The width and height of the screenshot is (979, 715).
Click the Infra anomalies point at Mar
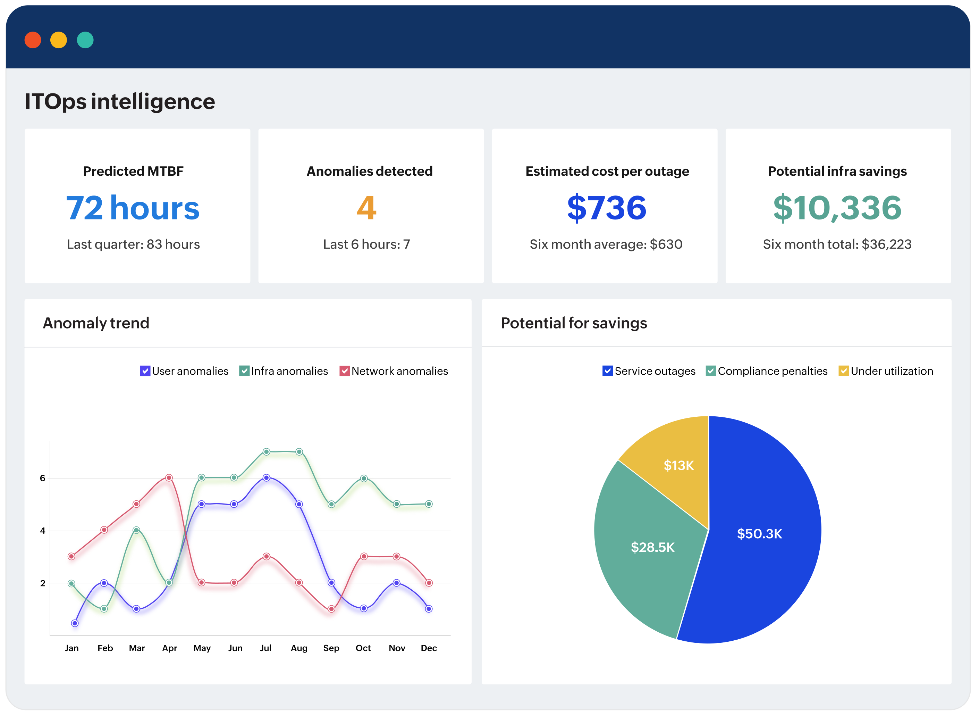click(x=136, y=530)
